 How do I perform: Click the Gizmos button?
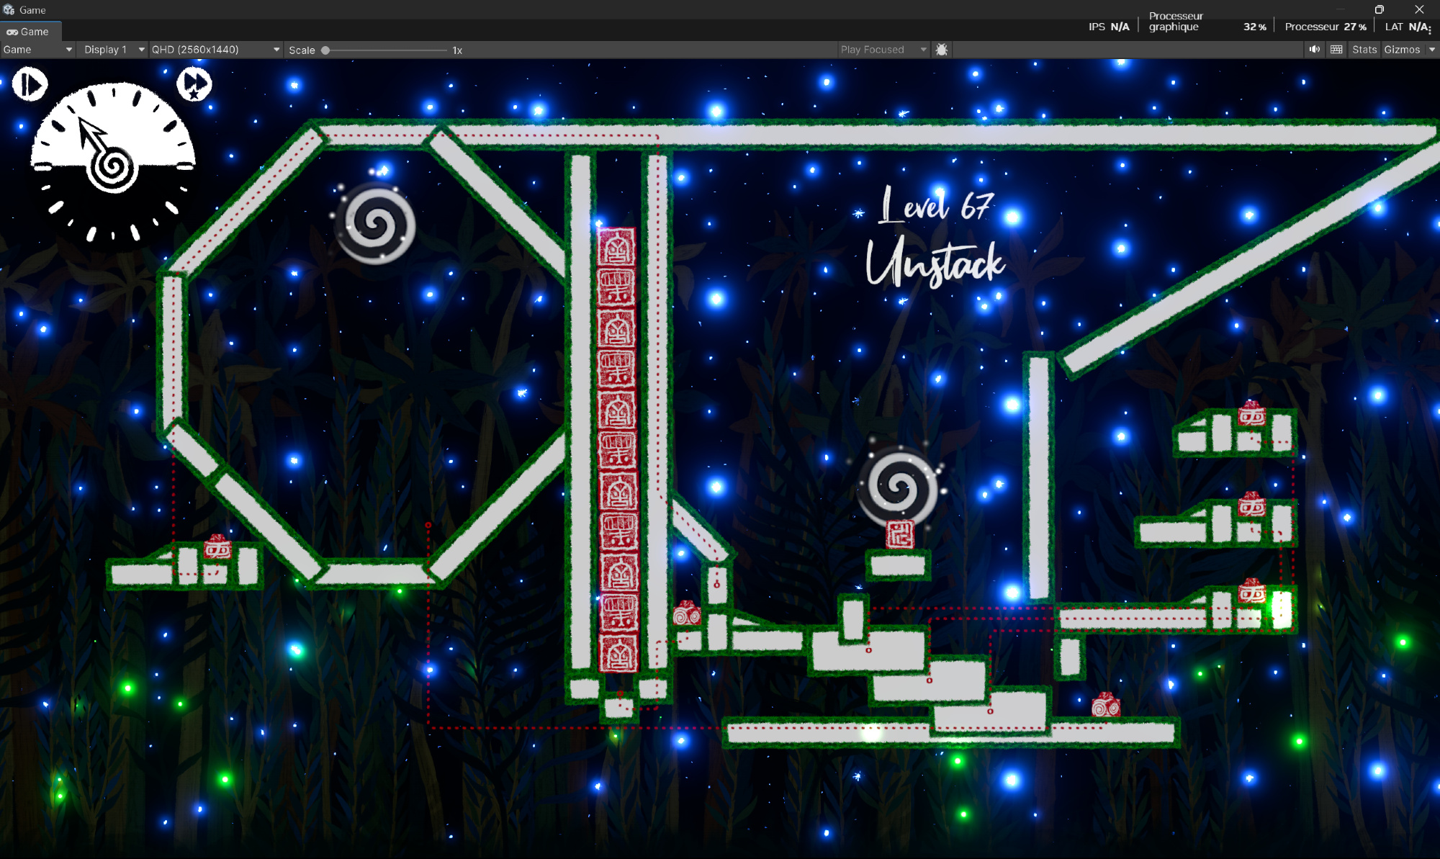(1401, 50)
